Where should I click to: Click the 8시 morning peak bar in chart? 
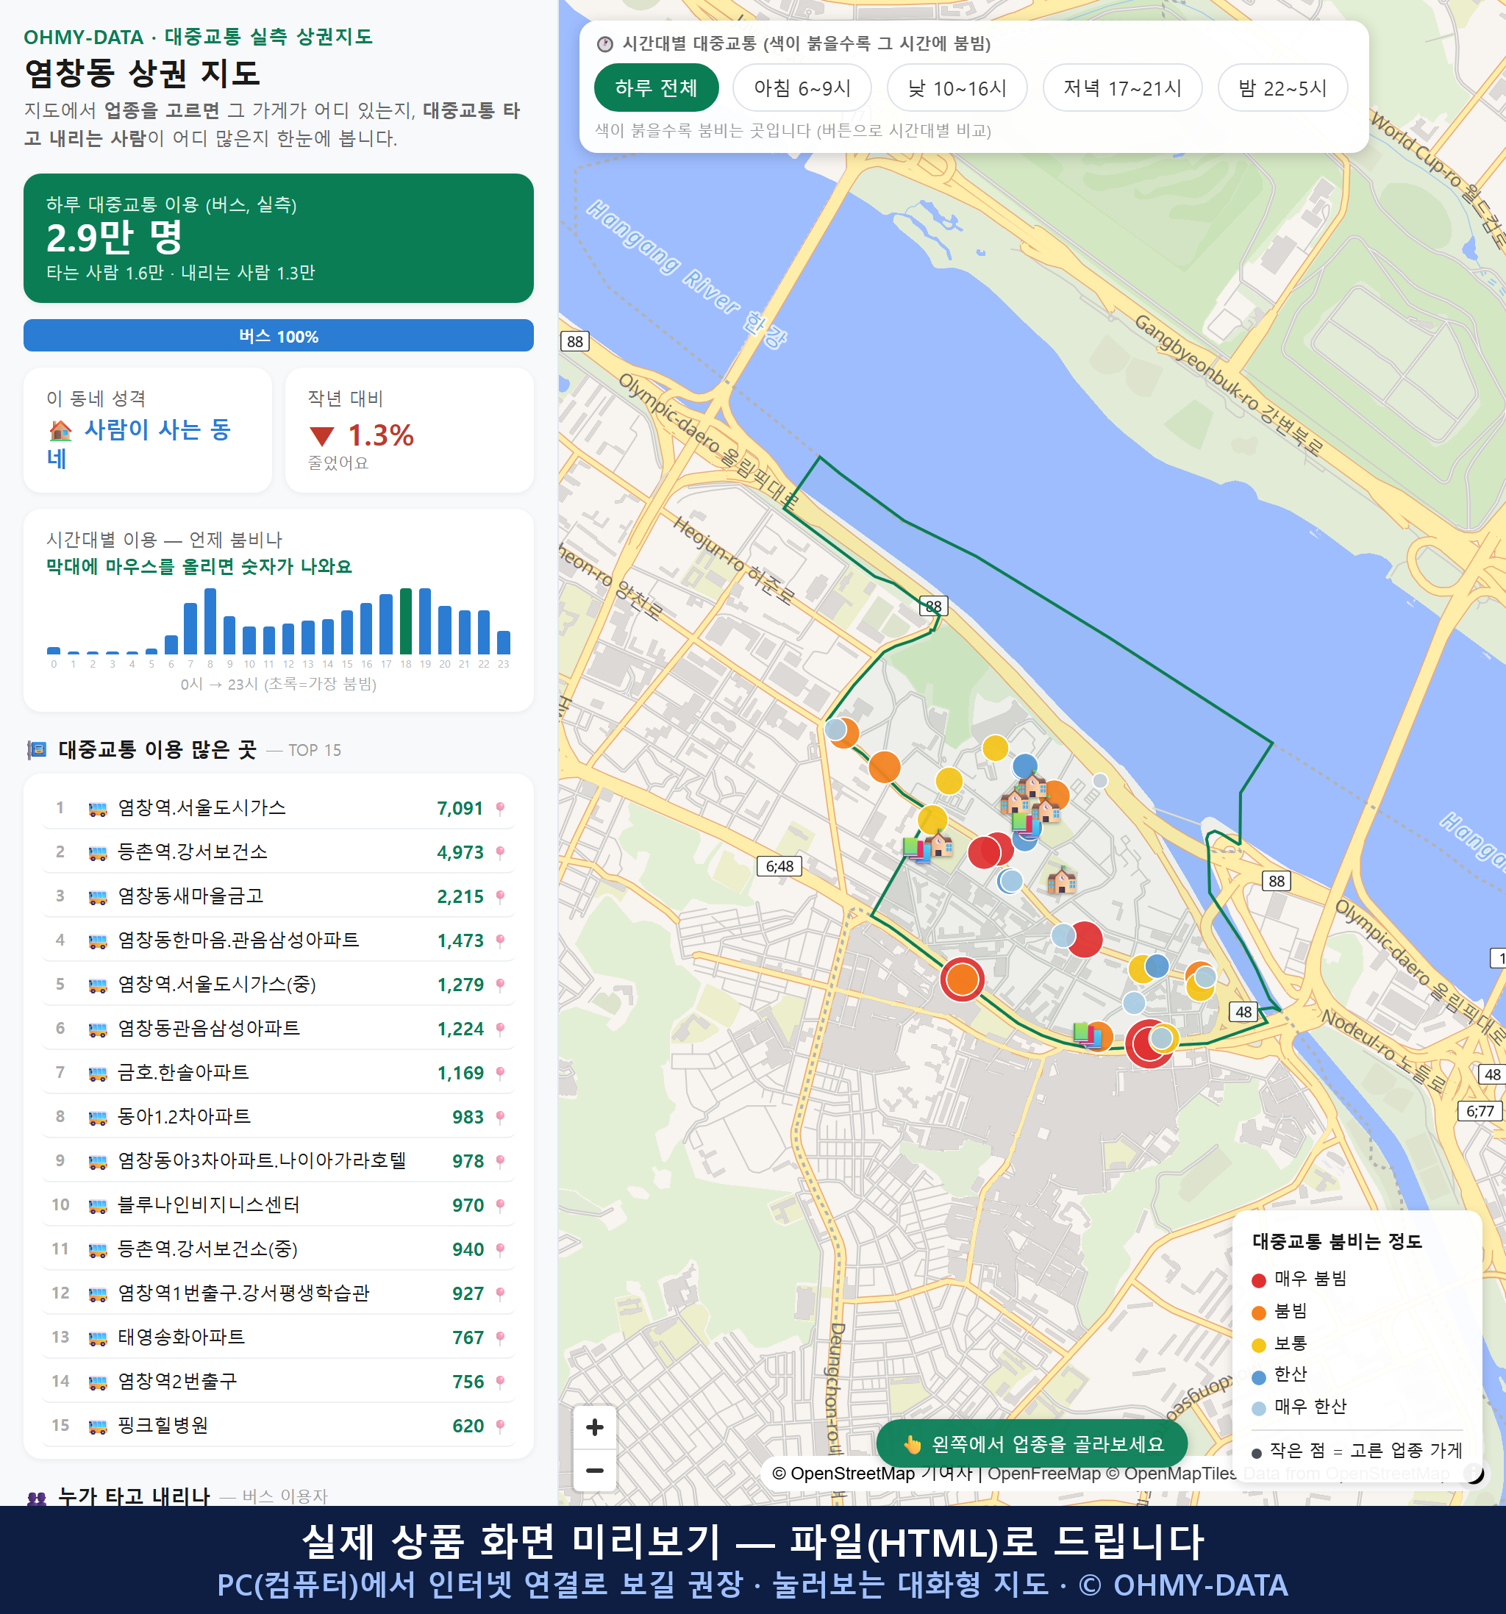(x=210, y=621)
